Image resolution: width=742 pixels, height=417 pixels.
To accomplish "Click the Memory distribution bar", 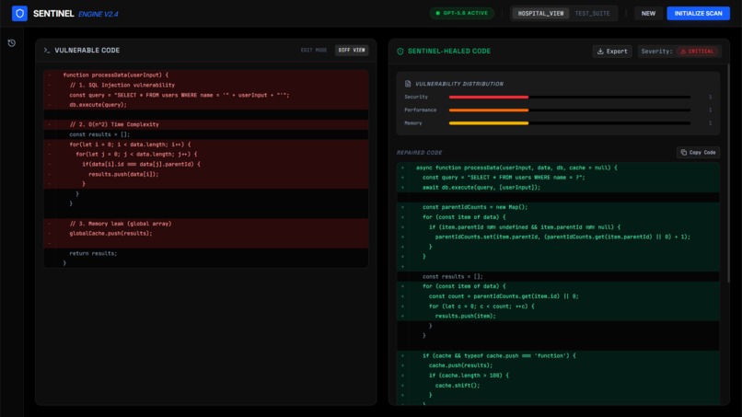I will [x=569, y=123].
